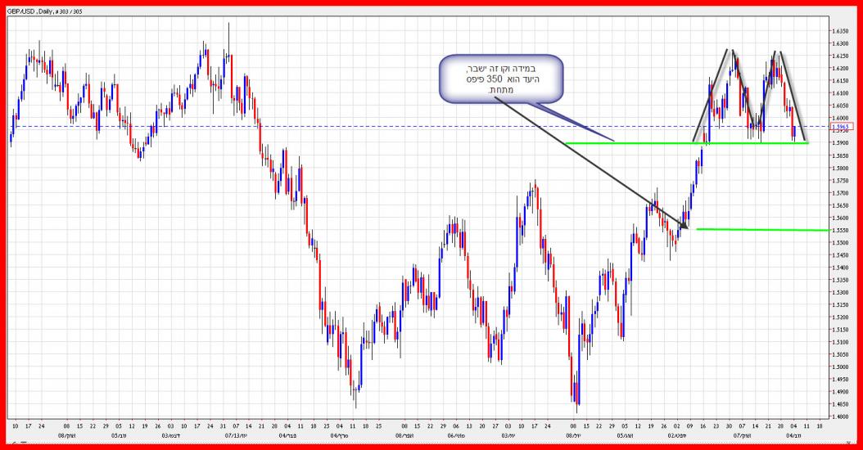Select the upper green support line at 1.5900

639,143
